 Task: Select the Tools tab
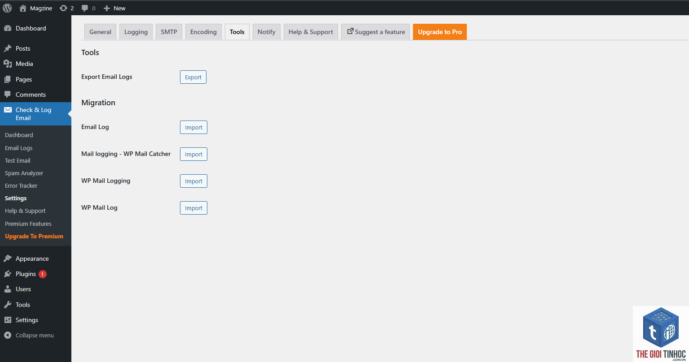pyautogui.click(x=237, y=32)
